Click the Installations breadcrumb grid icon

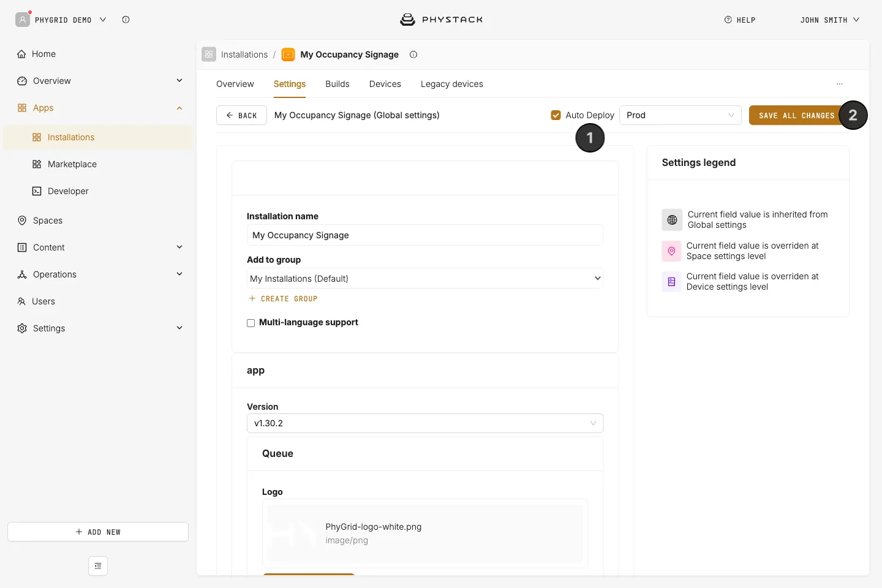(209, 55)
